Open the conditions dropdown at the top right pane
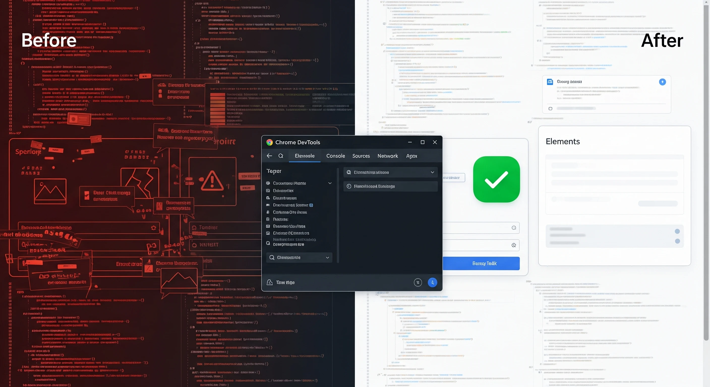This screenshot has height=387, width=710. click(432, 172)
